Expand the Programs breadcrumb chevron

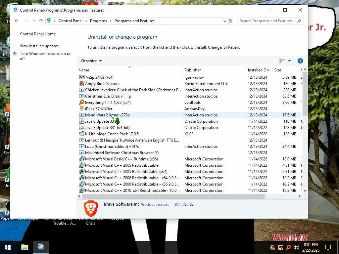(111, 21)
